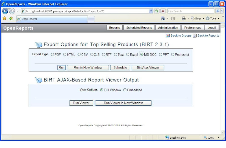The height and width of the screenshot is (148, 226).
Task: Show more toolbar commands chevron
Action: tap(223, 16)
